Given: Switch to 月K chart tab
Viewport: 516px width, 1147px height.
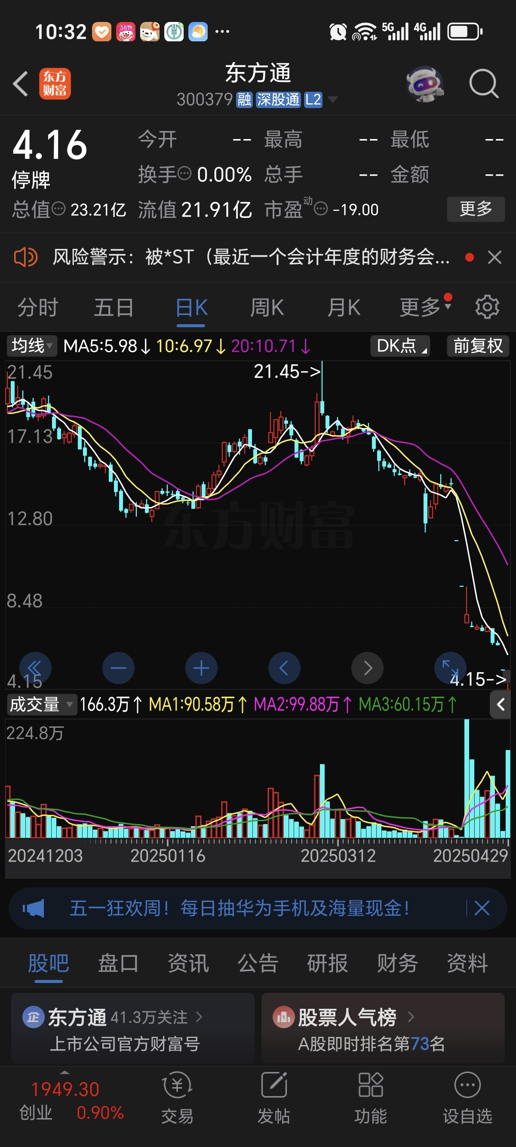Looking at the screenshot, I should click(344, 307).
